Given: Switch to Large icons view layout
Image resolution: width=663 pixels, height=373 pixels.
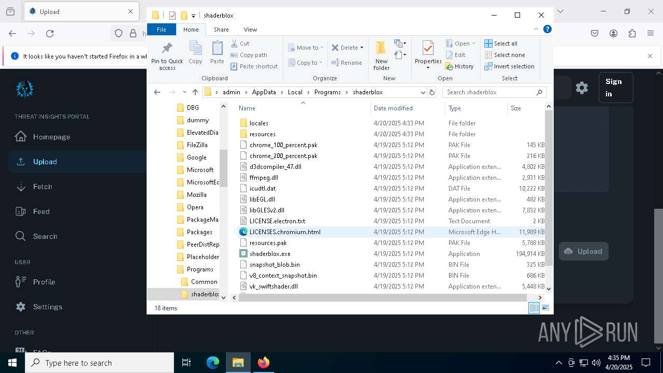Looking at the screenshot, I should [545, 308].
